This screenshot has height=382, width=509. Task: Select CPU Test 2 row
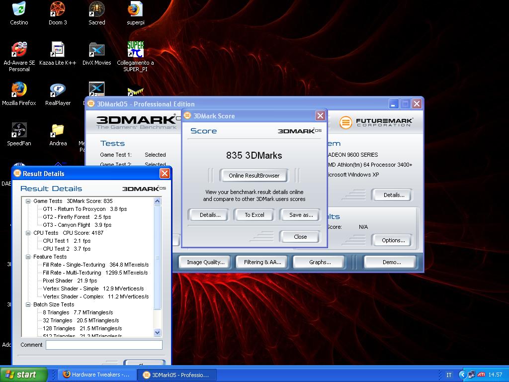pos(67,249)
